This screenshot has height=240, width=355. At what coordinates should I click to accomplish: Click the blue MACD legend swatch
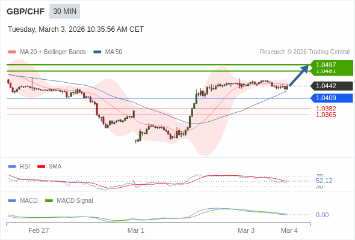click(12, 201)
